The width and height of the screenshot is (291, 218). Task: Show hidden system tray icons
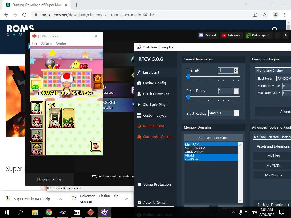pyautogui.click(x=234, y=212)
